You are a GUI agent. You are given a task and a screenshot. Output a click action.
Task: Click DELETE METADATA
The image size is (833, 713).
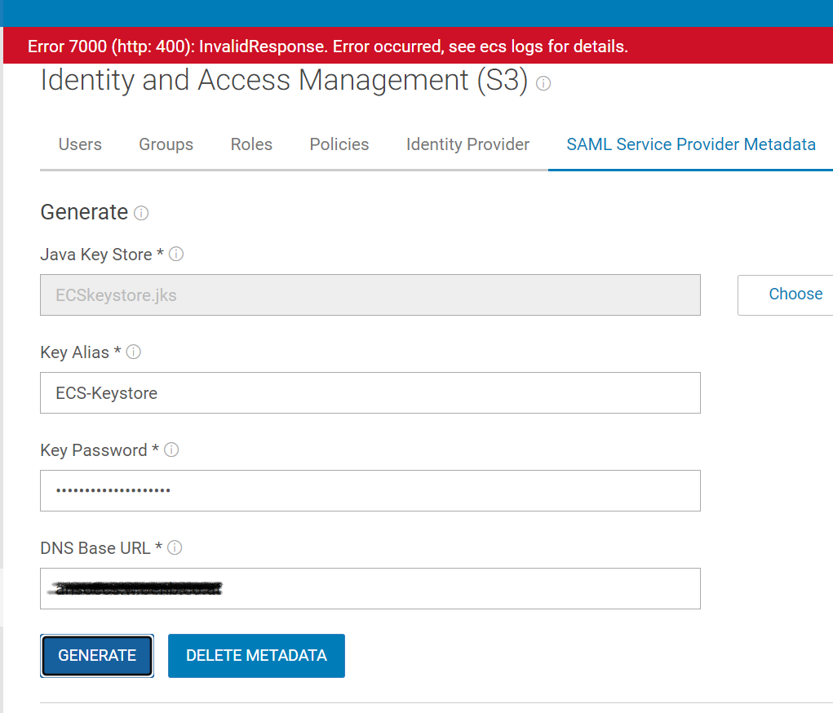(x=255, y=655)
